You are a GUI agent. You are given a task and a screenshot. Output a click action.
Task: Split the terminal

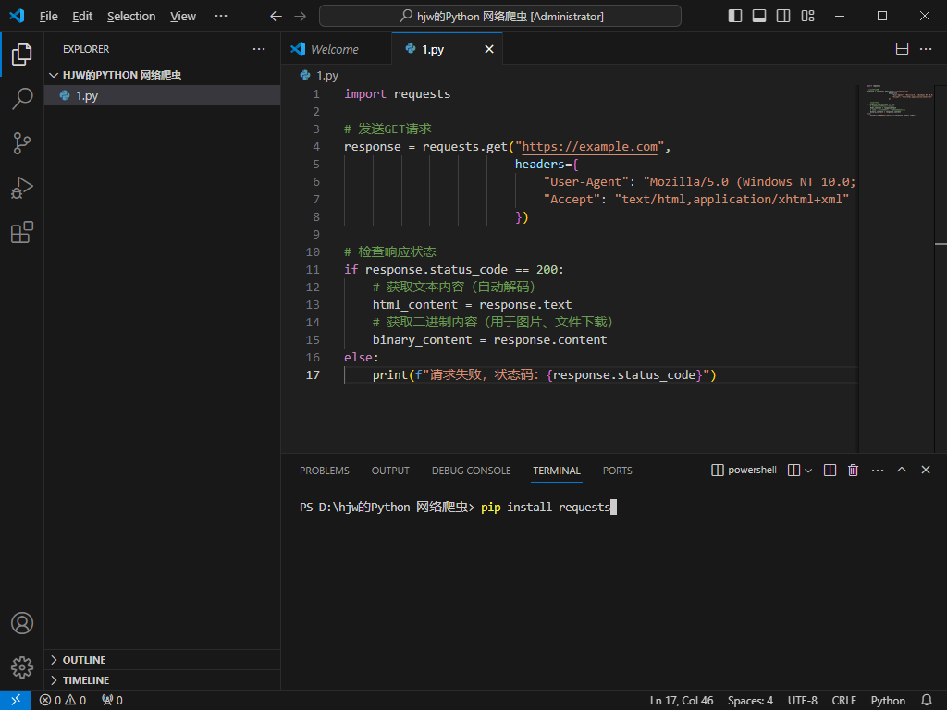pos(830,471)
